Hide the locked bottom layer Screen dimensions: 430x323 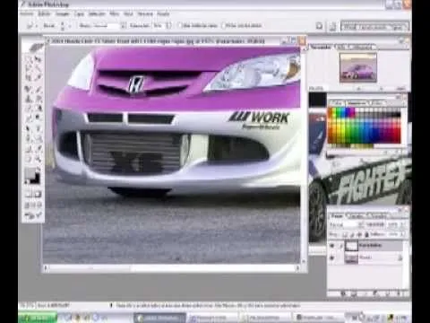click(331, 258)
